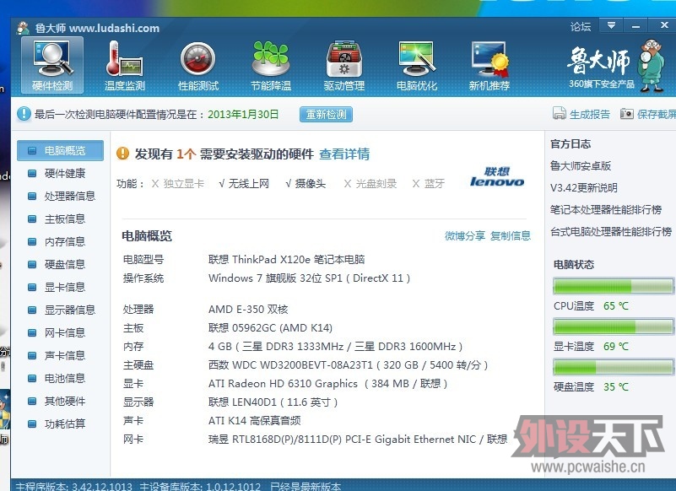Image resolution: width=676 pixels, height=491 pixels.
Task: Click 查看详情 view details link
Action: click(x=344, y=154)
